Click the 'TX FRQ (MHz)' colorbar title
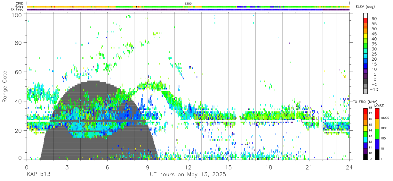Image resolution: width=393 pixels, height=181 pixels. tap(365, 102)
